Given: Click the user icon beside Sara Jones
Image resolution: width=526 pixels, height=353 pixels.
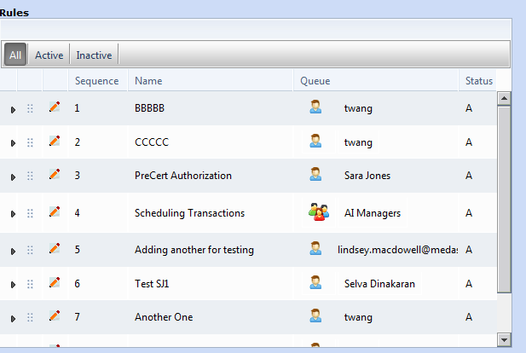Looking at the screenshot, I should pyautogui.click(x=315, y=175).
